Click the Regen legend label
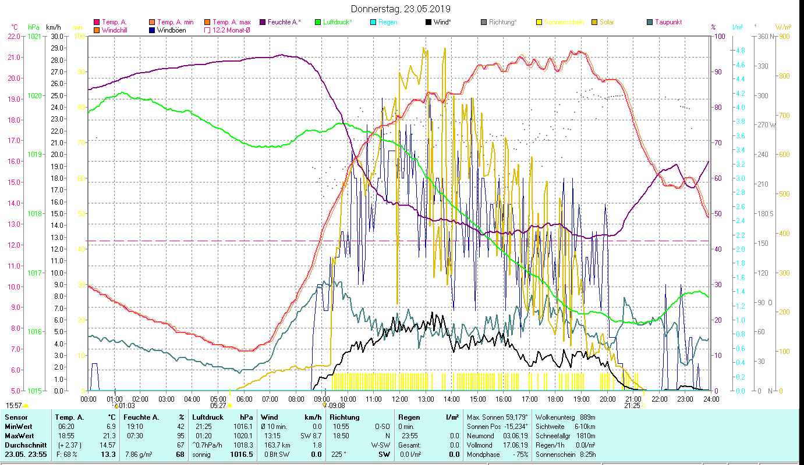The height and width of the screenshot is (465, 804). (x=388, y=22)
